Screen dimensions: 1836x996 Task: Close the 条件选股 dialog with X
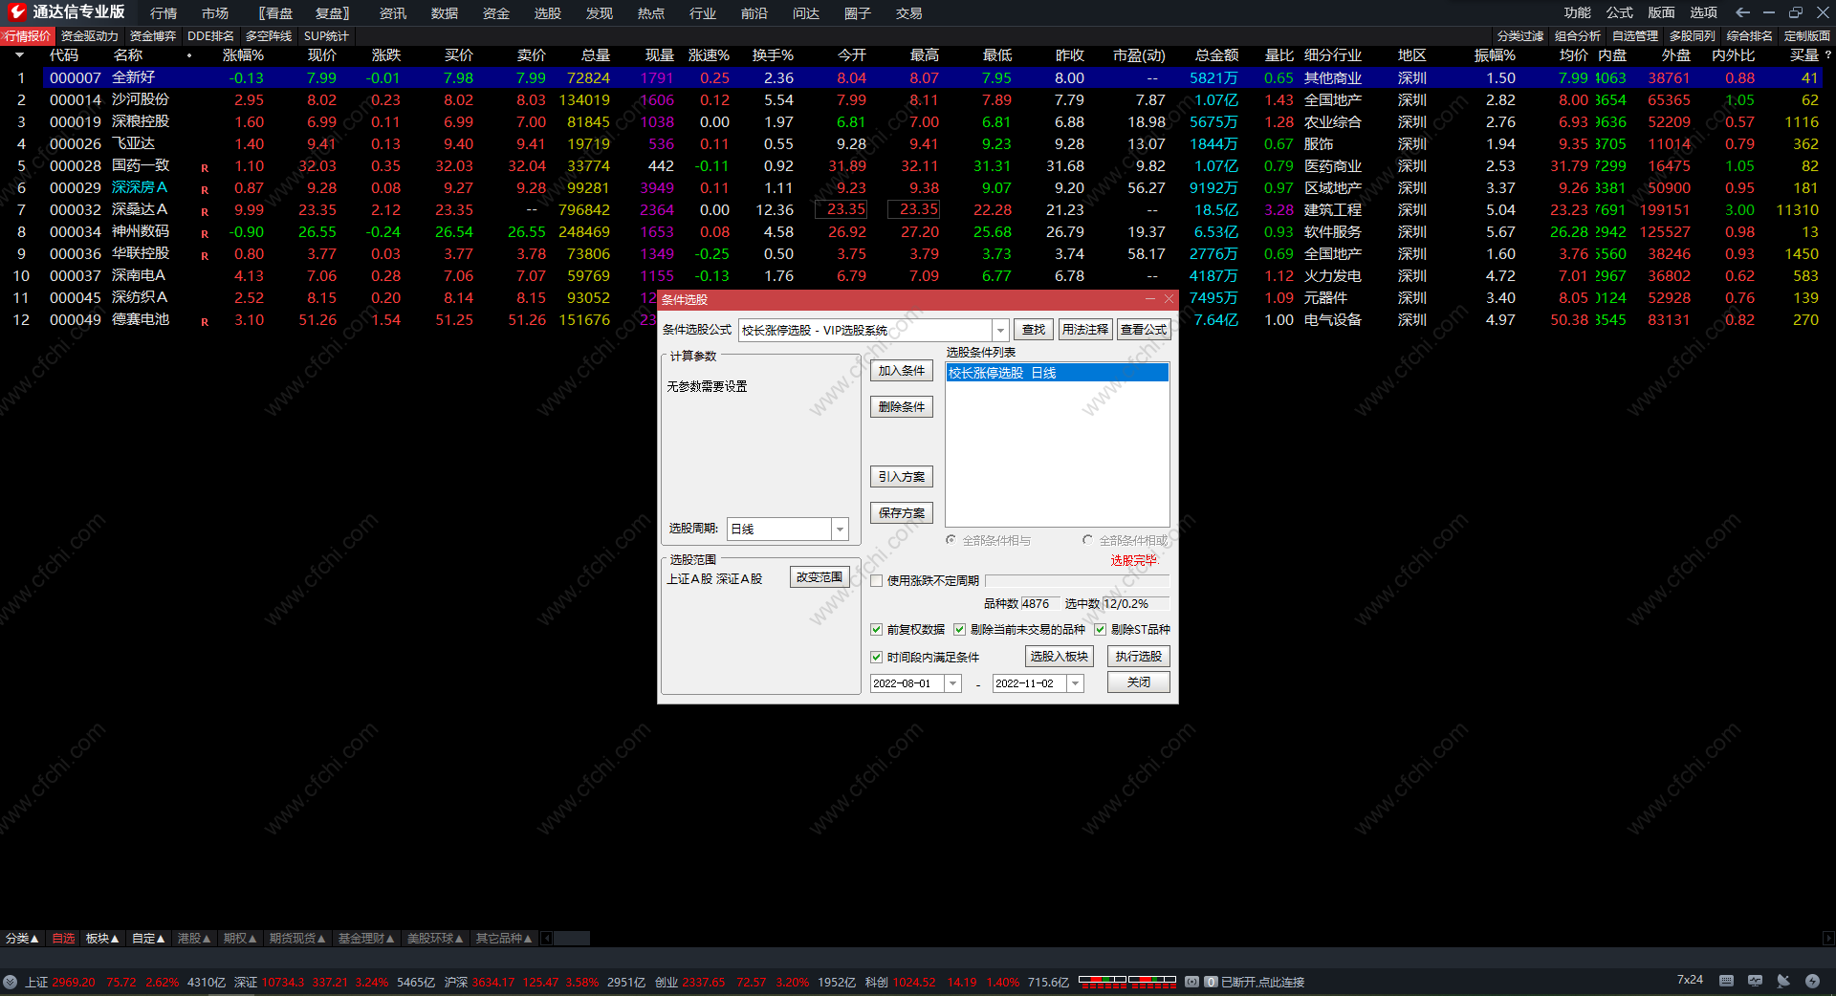1169,299
